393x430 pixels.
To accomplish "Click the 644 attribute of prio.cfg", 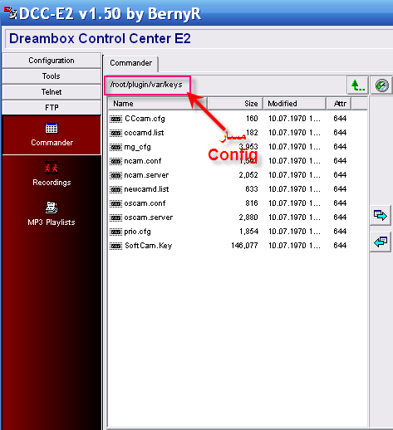I will (340, 232).
